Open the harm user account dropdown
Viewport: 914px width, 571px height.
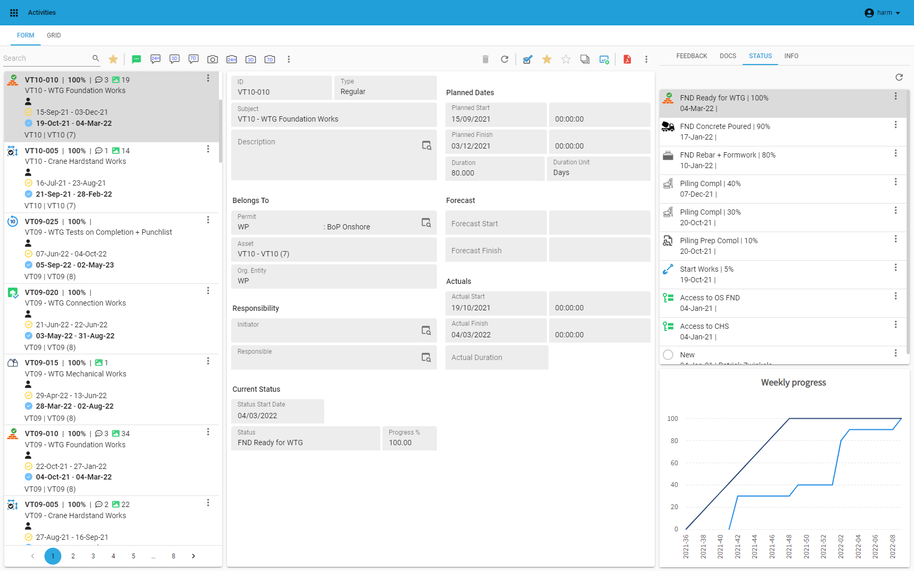tap(882, 13)
